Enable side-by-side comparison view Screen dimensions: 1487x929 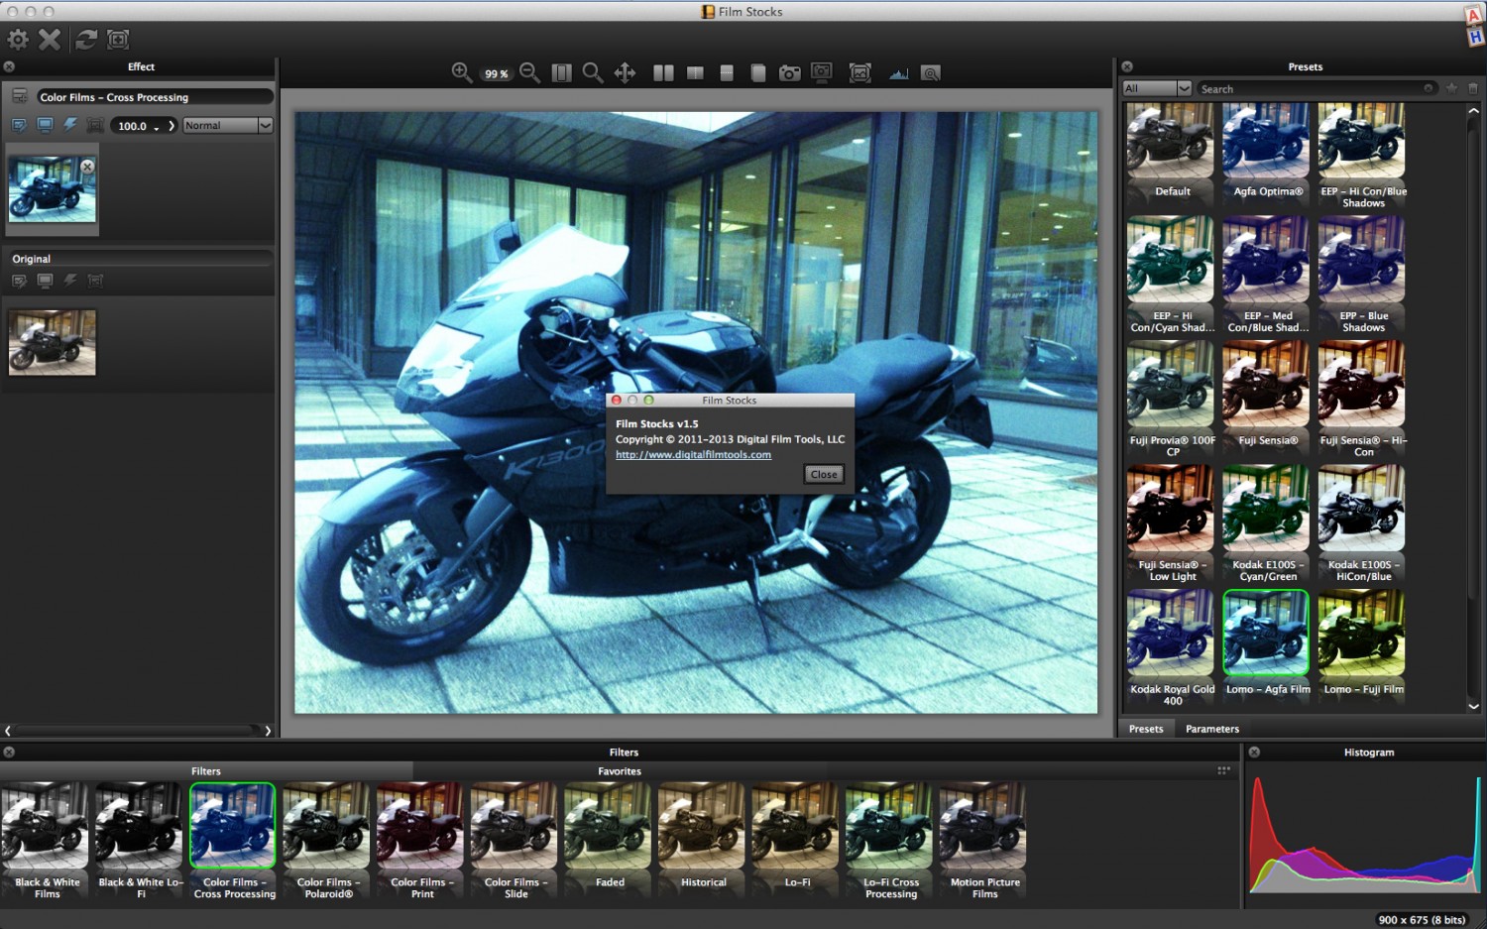[663, 73]
